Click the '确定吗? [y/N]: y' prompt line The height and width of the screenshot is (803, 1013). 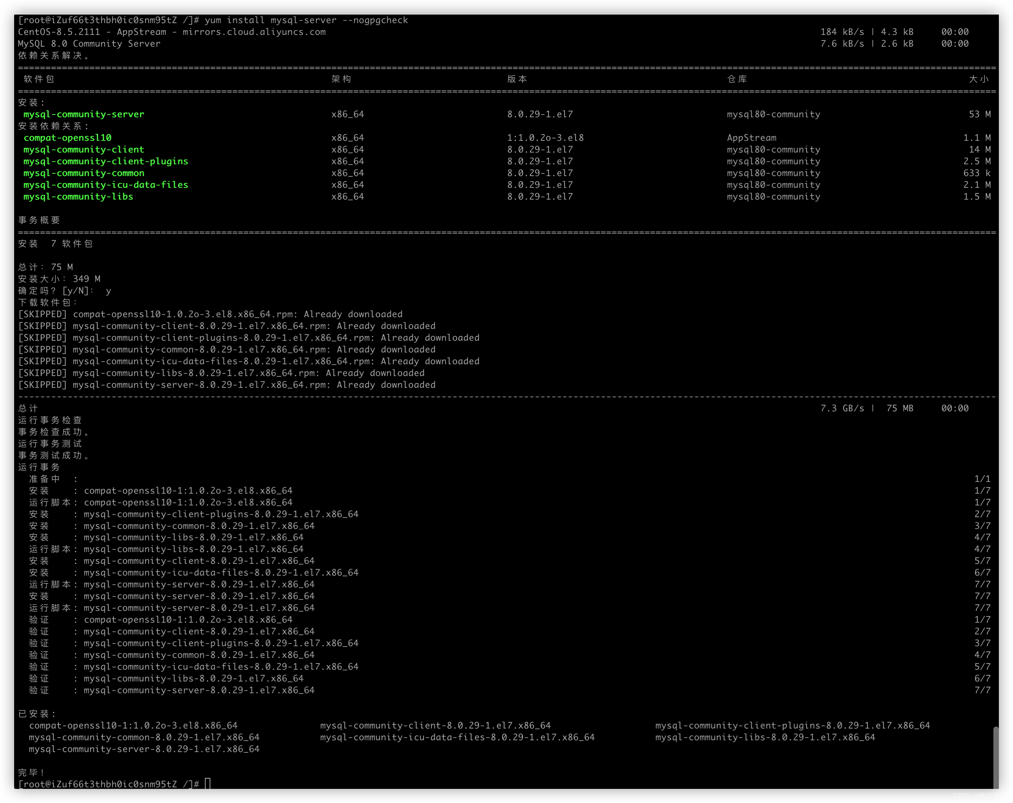[x=65, y=291]
